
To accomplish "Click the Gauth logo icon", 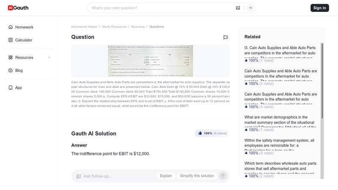I will (x=11, y=8).
